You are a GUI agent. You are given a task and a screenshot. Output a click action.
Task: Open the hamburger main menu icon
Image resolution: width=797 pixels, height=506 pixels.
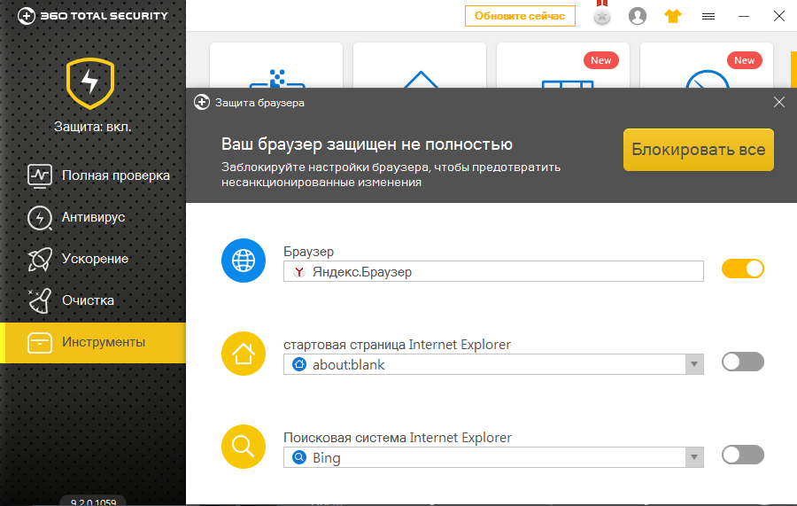point(708,16)
